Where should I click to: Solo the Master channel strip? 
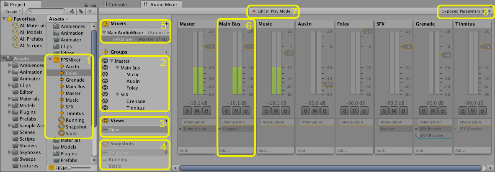[x=187, y=111]
